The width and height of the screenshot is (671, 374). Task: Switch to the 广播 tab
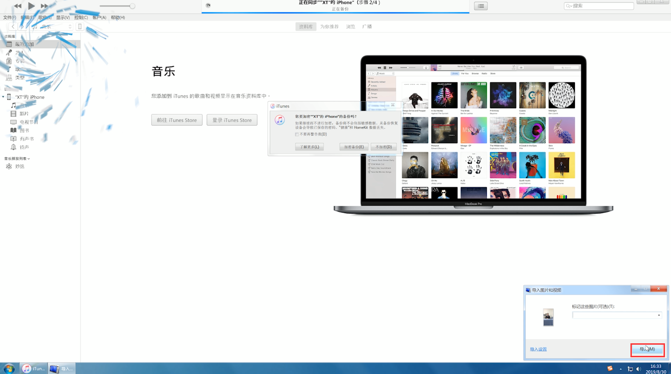click(x=367, y=27)
